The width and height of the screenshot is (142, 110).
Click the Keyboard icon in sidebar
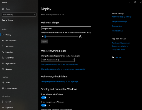click(3, 107)
